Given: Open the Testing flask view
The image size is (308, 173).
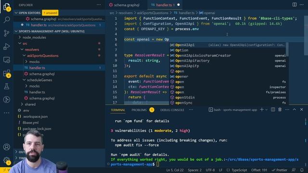Looking at the screenshot, I should pos(7,86).
